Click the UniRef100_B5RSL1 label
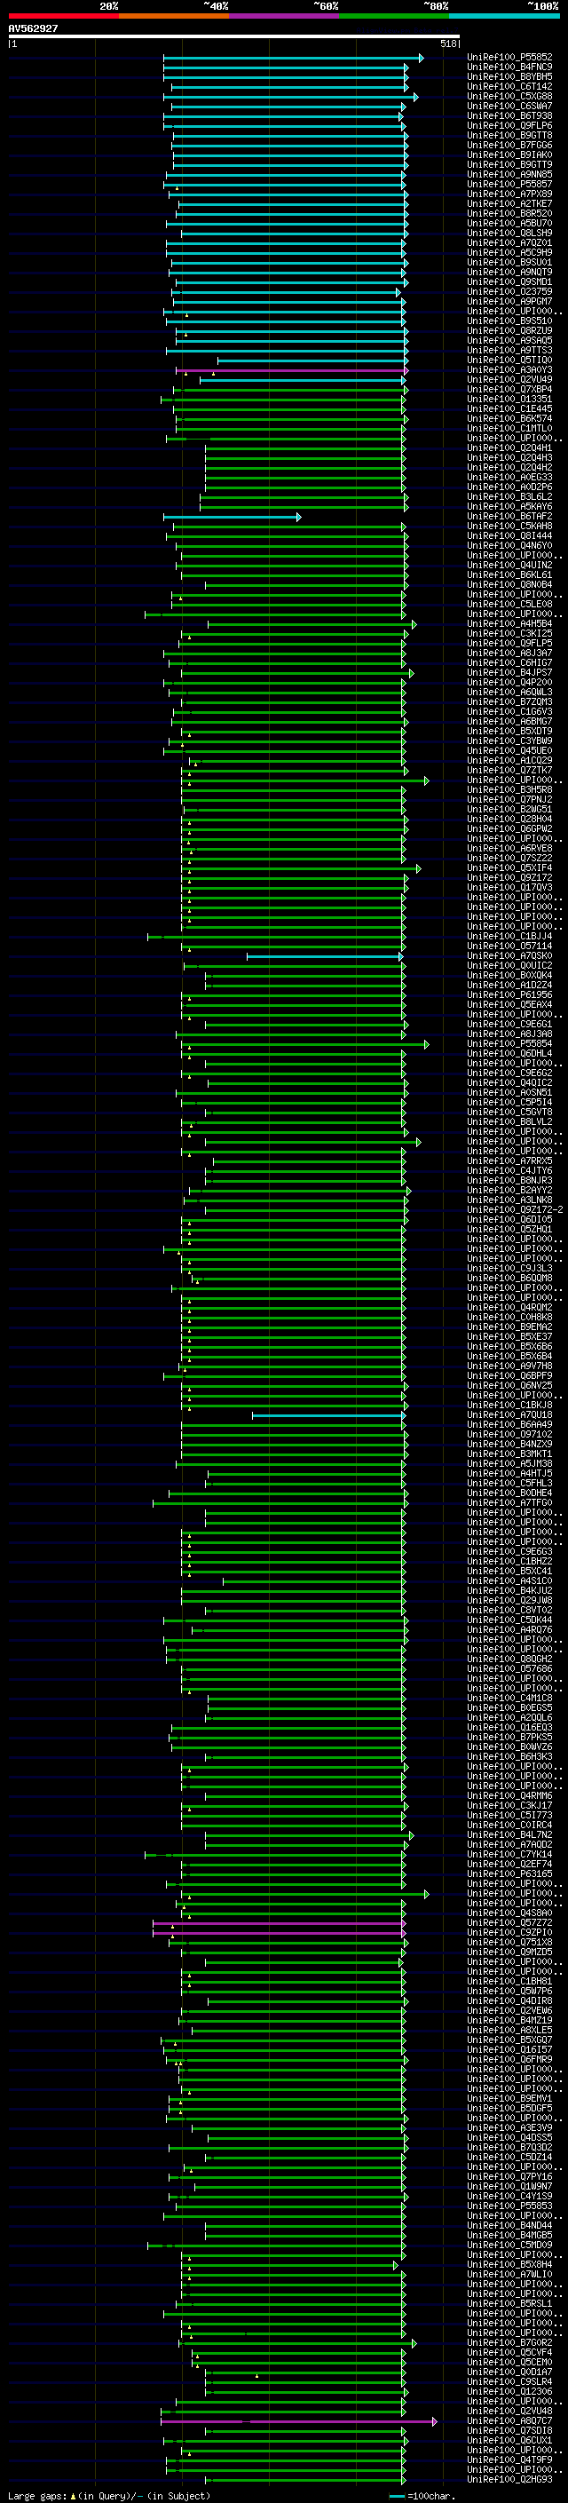The image size is (568, 2503). coord(509,2304)
